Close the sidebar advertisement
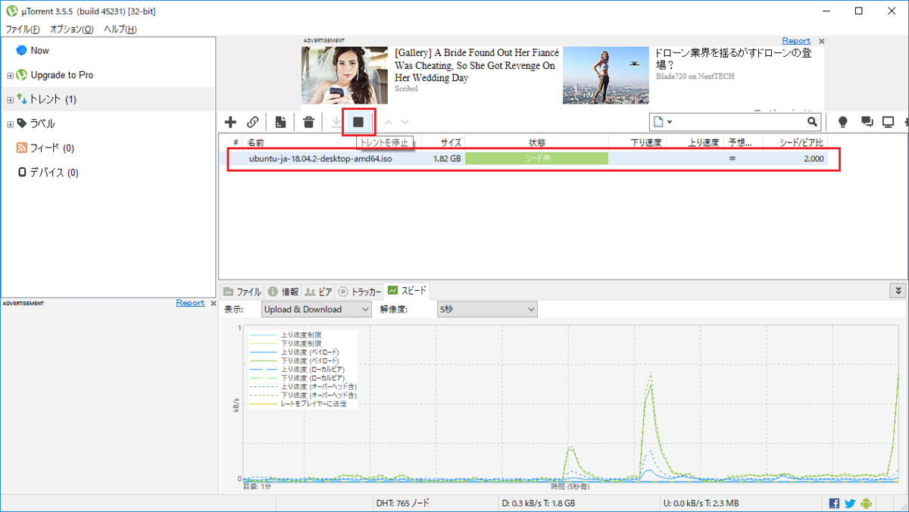The image size is (909, 512). click(213, 303)
